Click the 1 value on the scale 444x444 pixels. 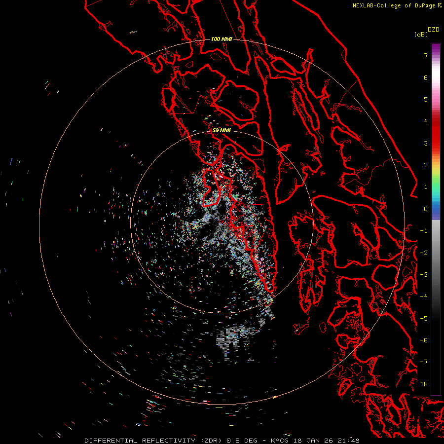click(426, 187)
